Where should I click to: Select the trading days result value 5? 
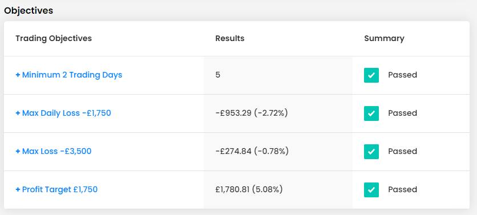pyautogui.click(x=218, y=75)
